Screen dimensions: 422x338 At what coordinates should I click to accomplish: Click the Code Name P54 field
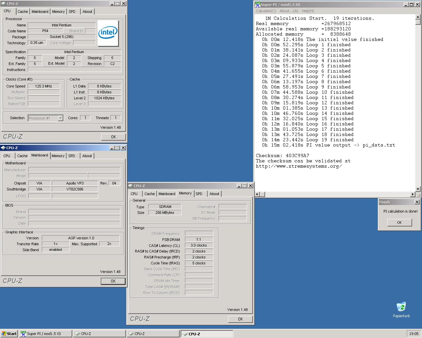(45, 31)
